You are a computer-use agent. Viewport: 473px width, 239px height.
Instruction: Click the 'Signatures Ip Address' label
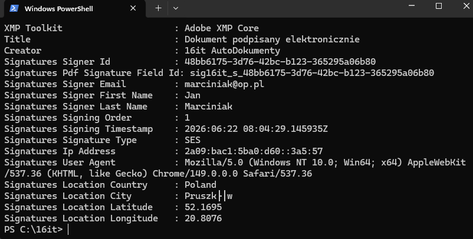click(x=60, y=151)
